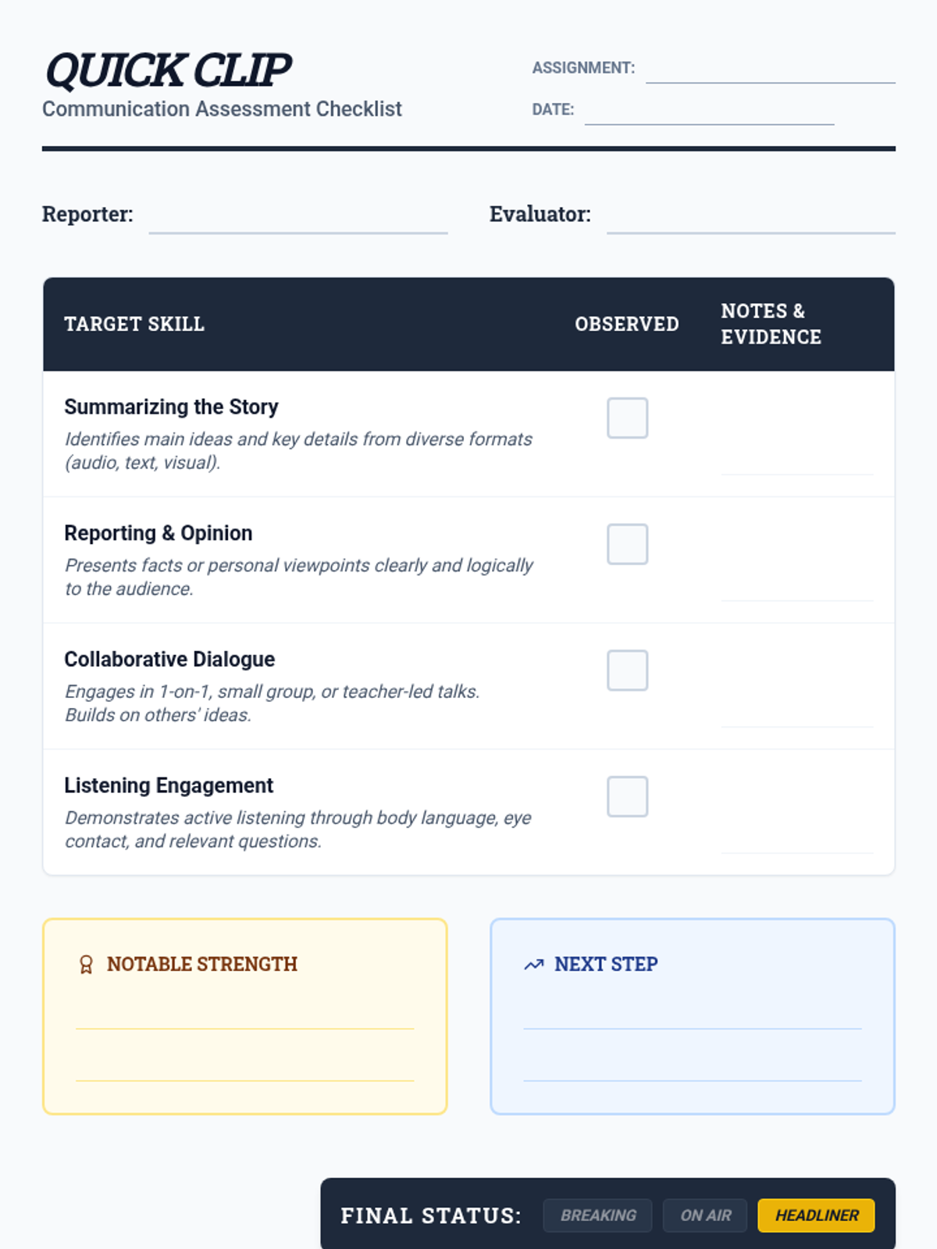Image resolution: width=937 pixels, height=1249 pixels.
Task: Click the trending arrow icon beside Next Step
Action: coord(534,965)
